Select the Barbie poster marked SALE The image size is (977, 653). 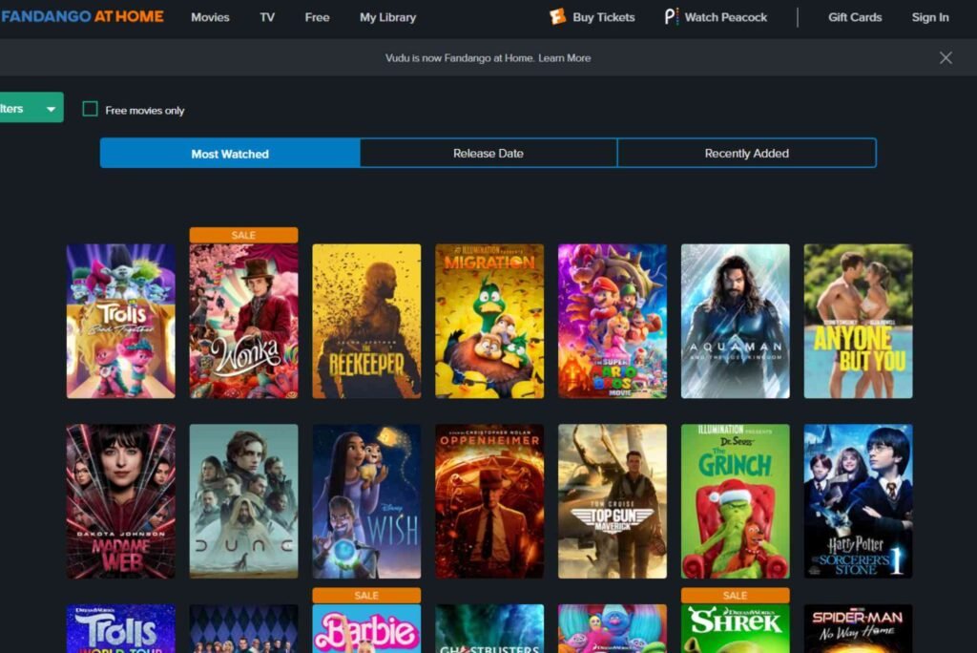[366, 630]
